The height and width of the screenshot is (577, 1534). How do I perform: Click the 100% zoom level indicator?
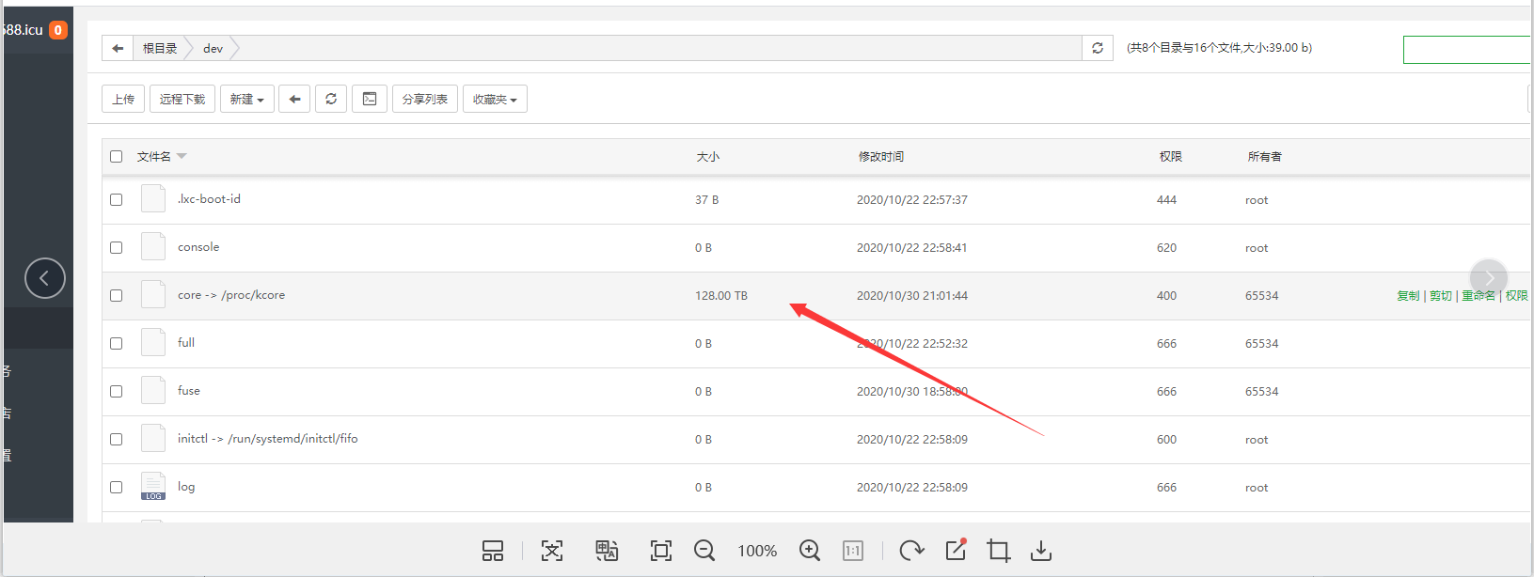(x=757, y=552)
